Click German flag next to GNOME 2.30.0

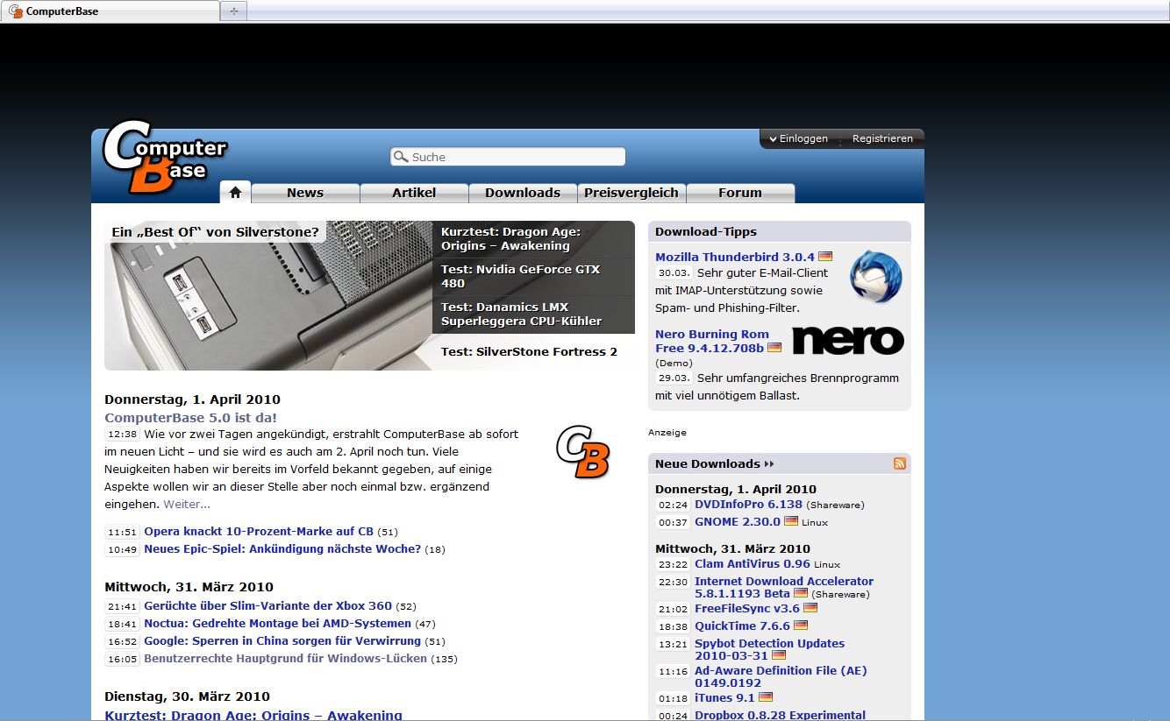pos(791,520)
